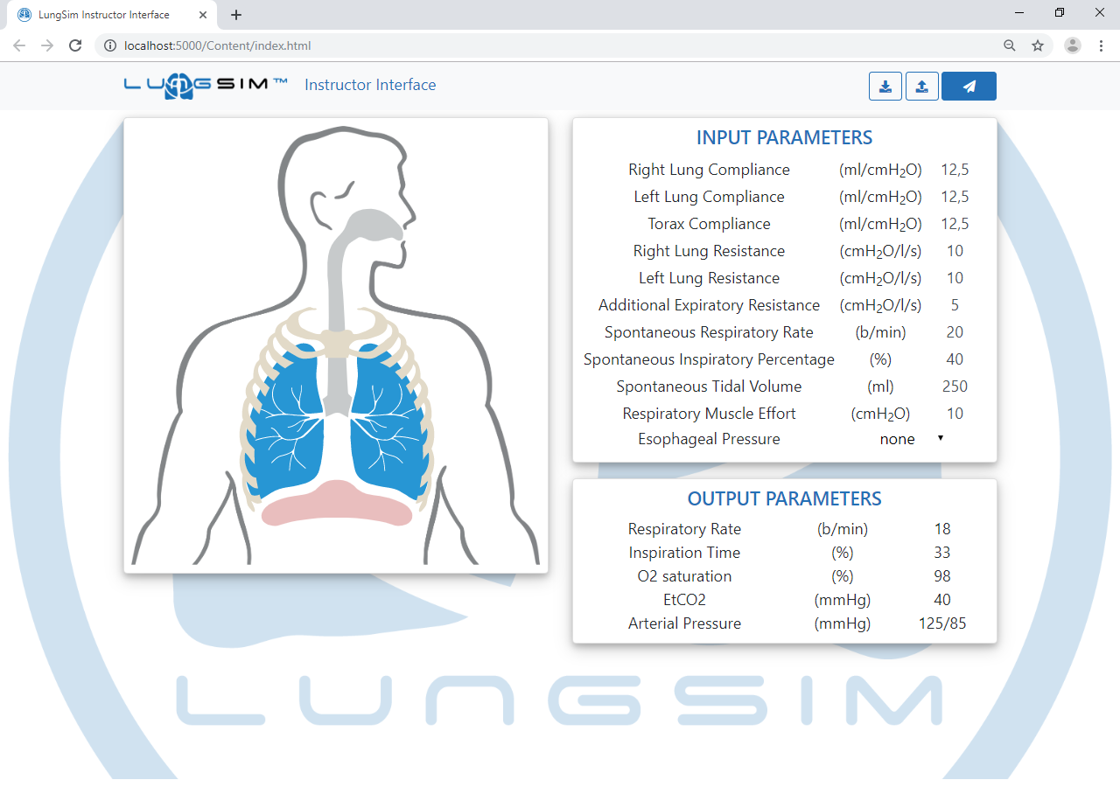Reload the page with refresh icon

tap(75, 45)
